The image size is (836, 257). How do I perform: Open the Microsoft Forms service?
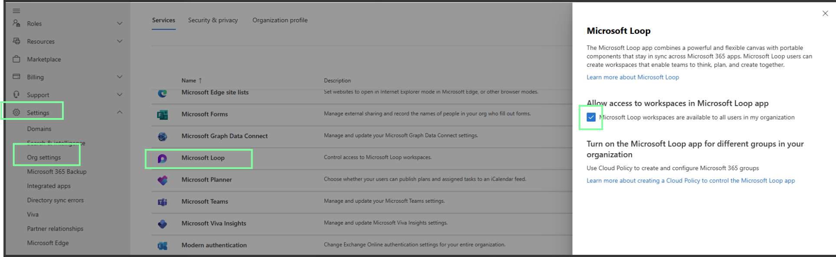coord(204,114)
